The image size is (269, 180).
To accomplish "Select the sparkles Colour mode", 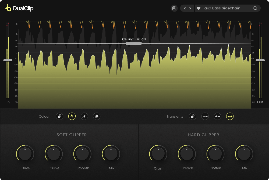I will pyautogui.click(x=84, y=116).
